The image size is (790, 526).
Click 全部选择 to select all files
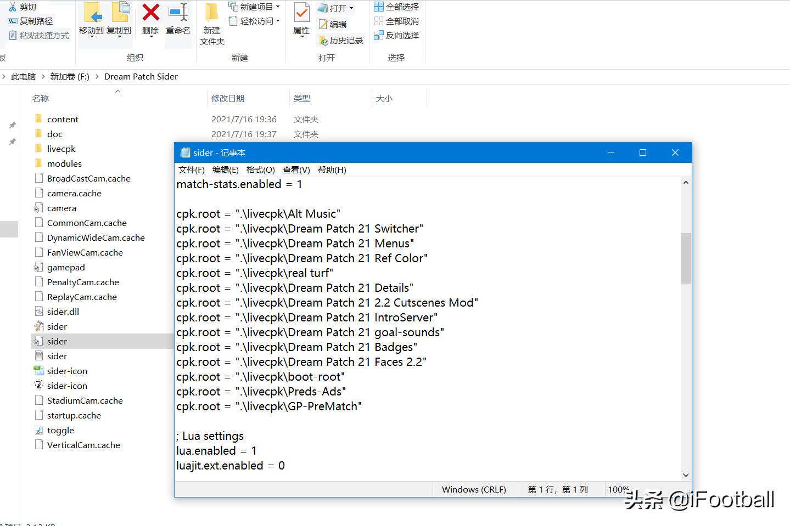tap(396, 7)
